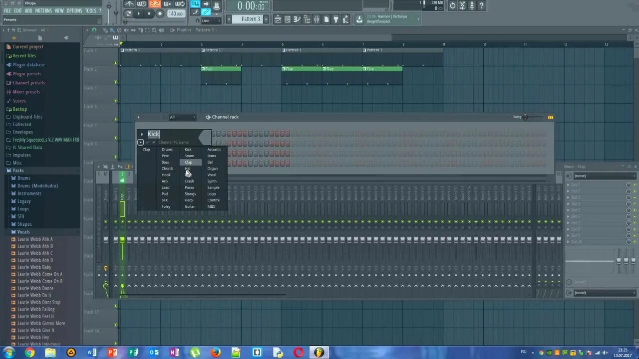Image resolution: width=639 pixels, height=359 pixels.
Task: Open the Mixer using its toolbar shortcut icon
Action: (x=317, y=19)
